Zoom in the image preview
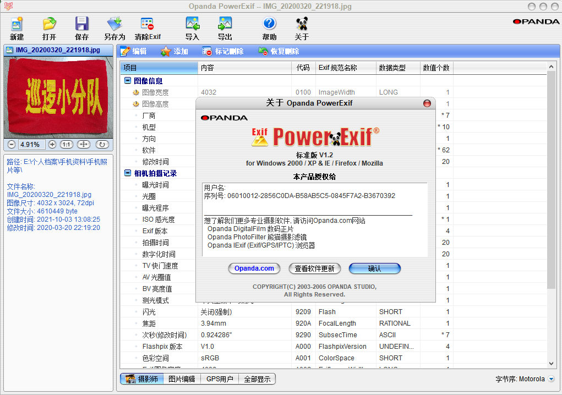Image resolution: width=562 pixels, height=395 pixels. click(x=52, y=144)
